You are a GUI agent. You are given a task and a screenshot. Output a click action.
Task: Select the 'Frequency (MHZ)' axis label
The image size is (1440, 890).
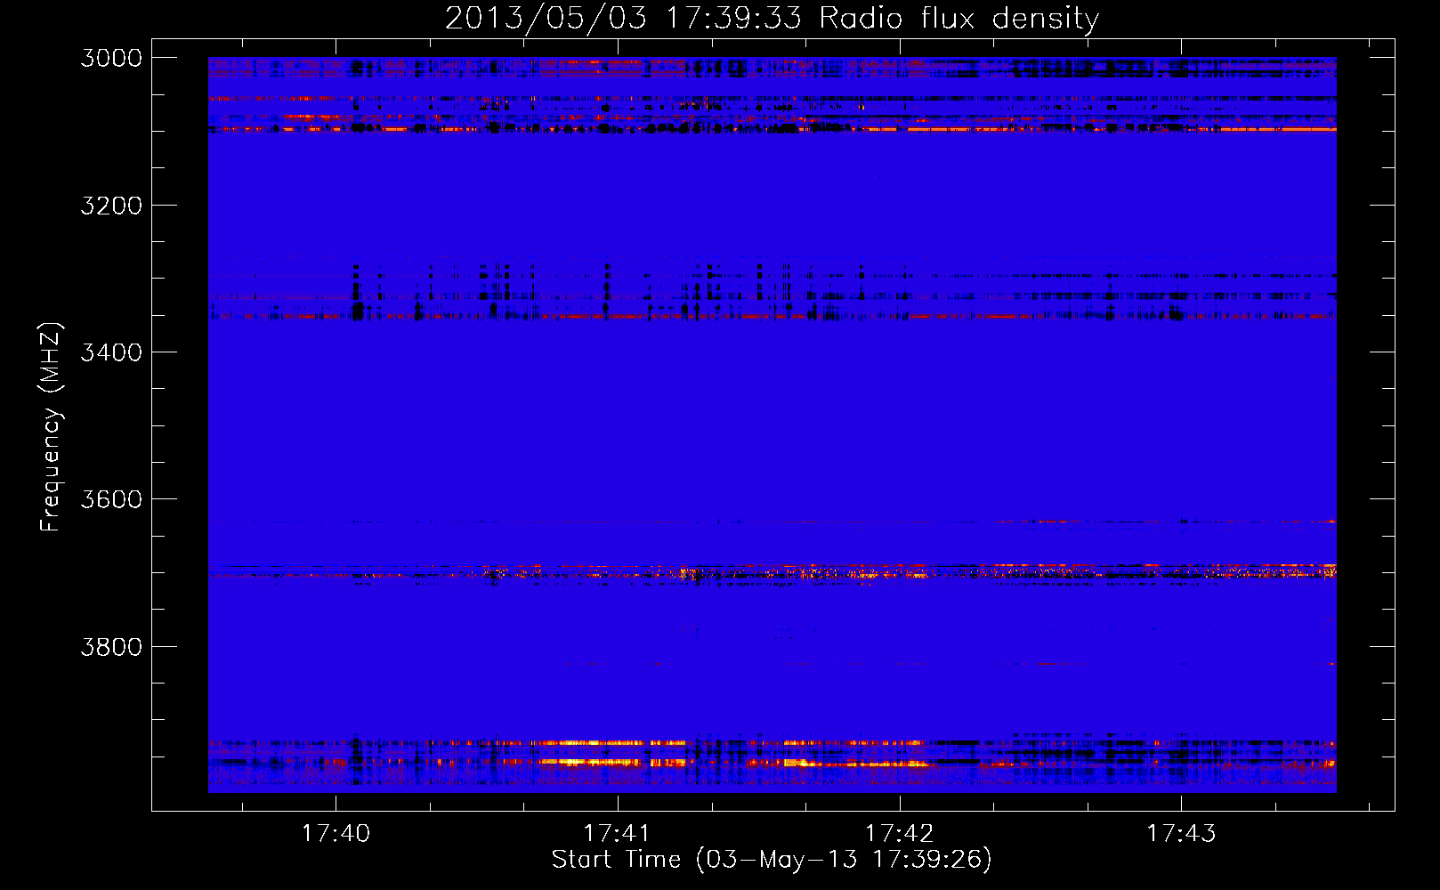coord(51,427)
